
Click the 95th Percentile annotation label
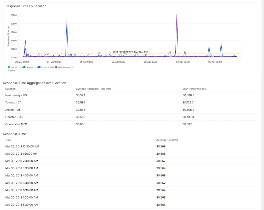tap(130, 52)
